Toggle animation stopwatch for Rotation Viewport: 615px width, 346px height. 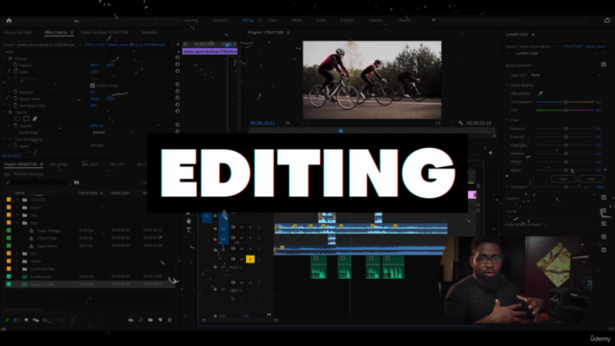coord(15,92)
